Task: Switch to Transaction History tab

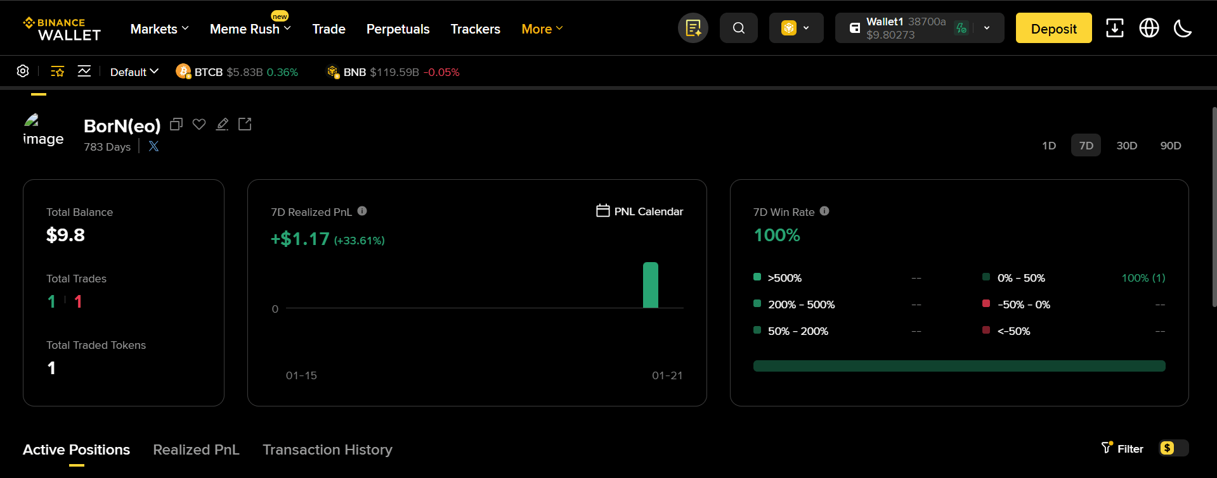Action: tap(328, 450)
